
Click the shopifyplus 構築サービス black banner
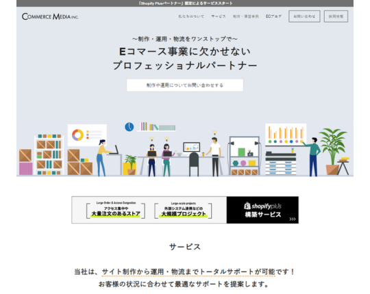(x=262, y=210)
